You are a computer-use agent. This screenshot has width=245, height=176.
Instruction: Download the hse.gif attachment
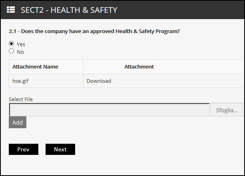(x=99, y=81)
